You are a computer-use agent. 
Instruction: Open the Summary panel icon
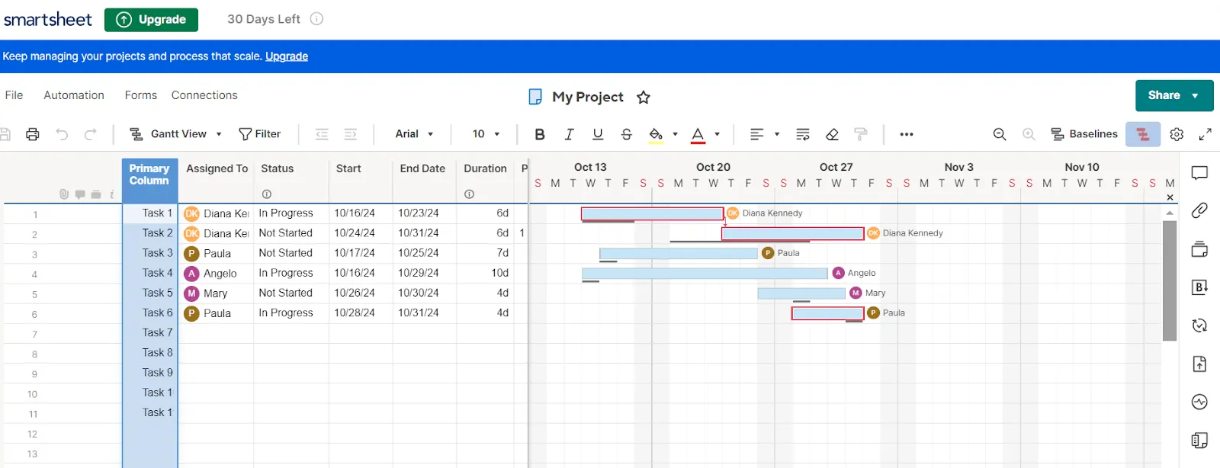point(1199,441)
